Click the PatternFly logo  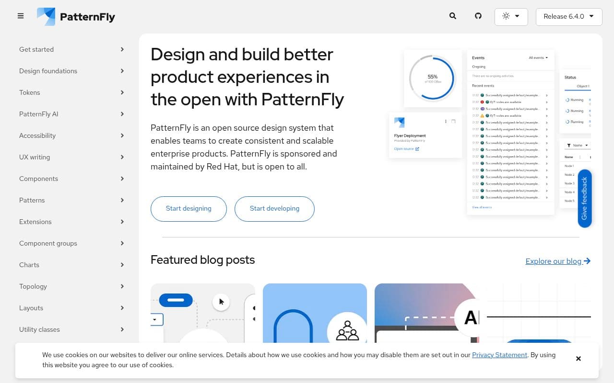pyautogui.click(x=76, y=16)
